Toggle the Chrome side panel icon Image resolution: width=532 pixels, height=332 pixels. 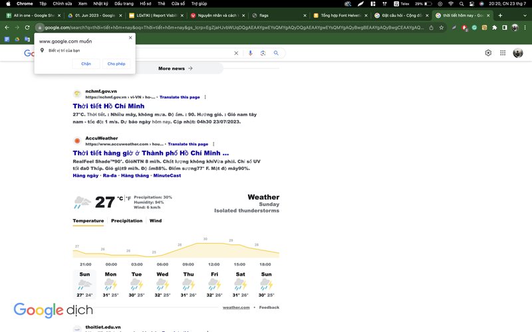coord(505,27)
